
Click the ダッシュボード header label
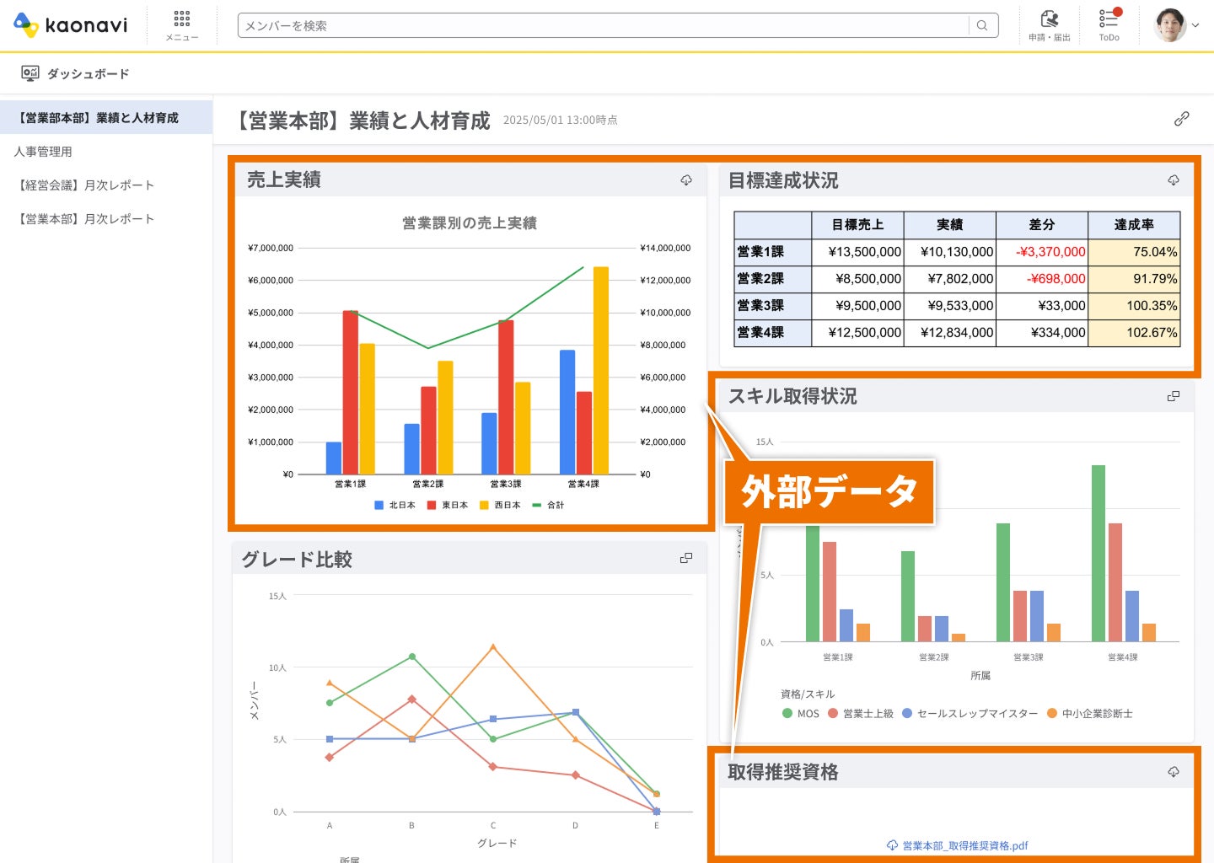click(89, 74)
